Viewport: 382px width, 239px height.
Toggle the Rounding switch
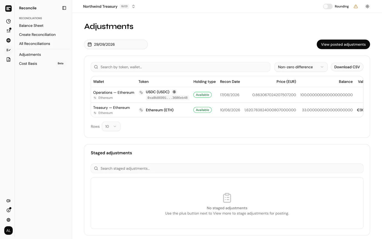tap(328, 6)
